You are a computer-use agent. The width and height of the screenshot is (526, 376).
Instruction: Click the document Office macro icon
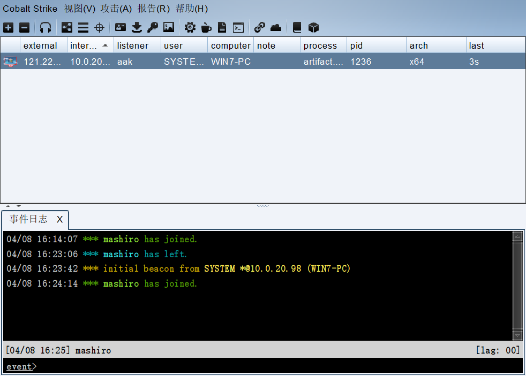pyautogui.click(x=222, y=27)
